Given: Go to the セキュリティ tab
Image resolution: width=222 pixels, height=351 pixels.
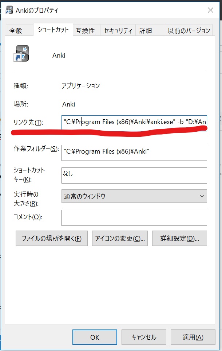Looking at the screenshot, I should [118, 30].
